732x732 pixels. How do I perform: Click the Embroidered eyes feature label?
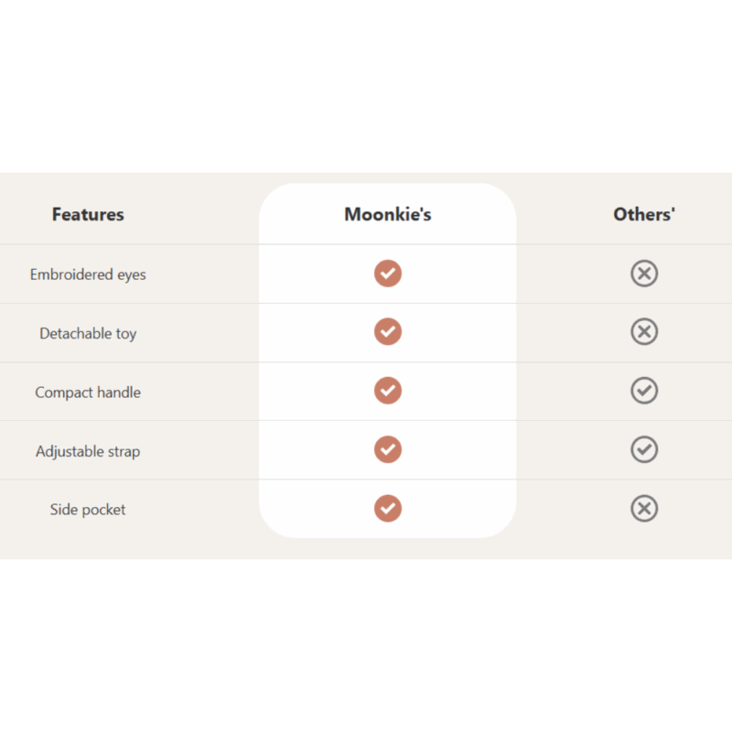pos(88,274)
